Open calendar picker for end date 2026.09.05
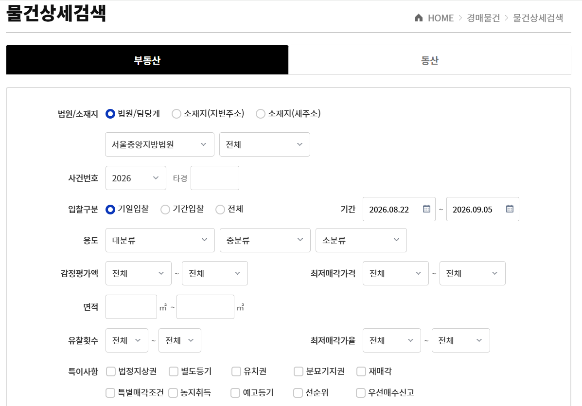Screen dimensions: 582x406 [x=510, y=209]
